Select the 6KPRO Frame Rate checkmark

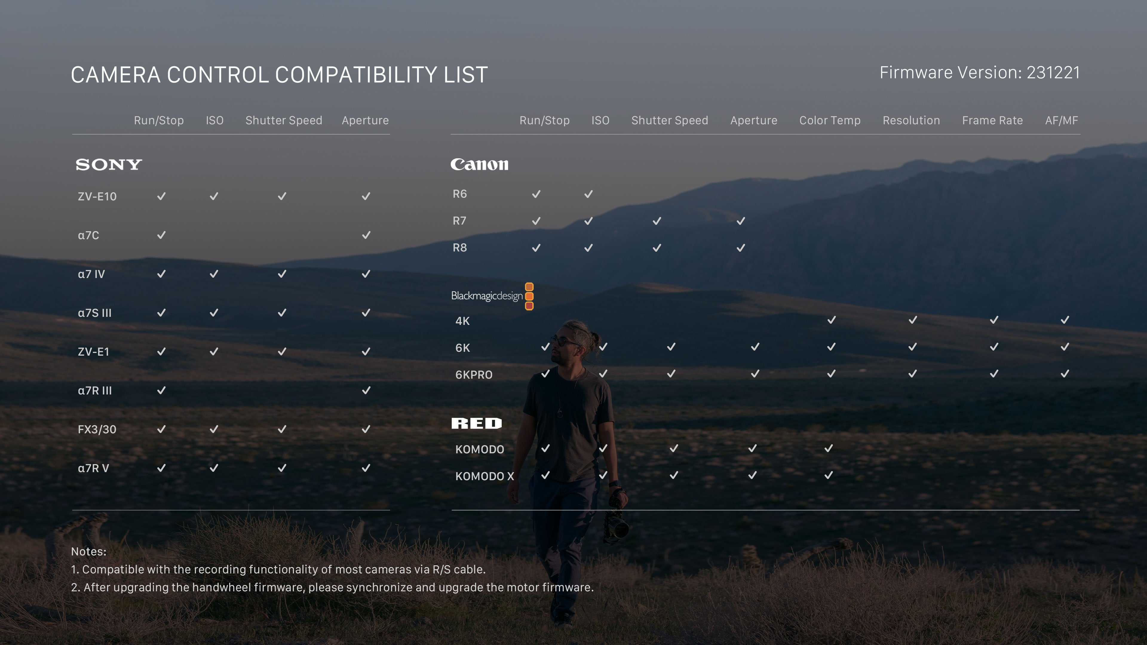(x=994, y=374)
